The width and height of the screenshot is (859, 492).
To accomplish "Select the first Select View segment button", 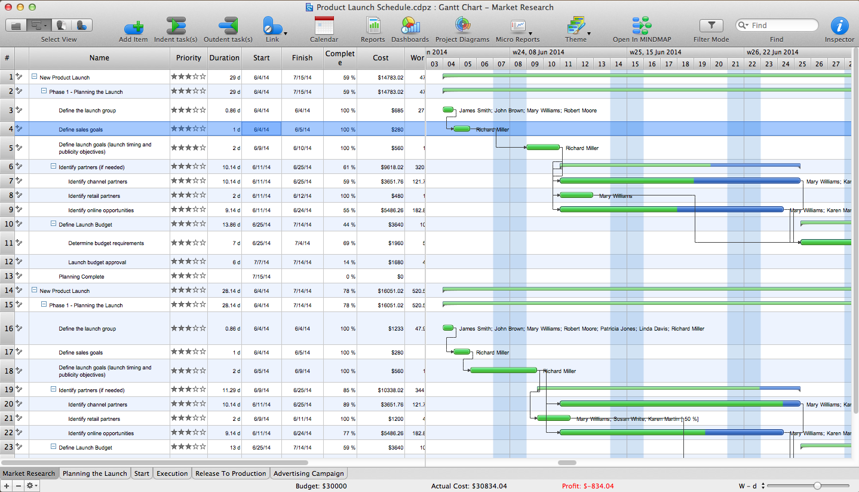I will 16,25.
